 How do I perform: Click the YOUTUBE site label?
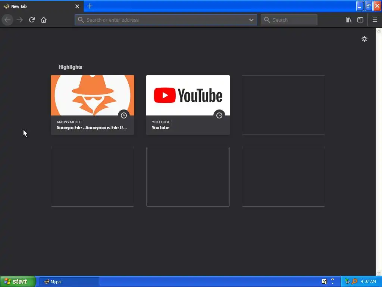pyautogui.click(x=161, y=122)
